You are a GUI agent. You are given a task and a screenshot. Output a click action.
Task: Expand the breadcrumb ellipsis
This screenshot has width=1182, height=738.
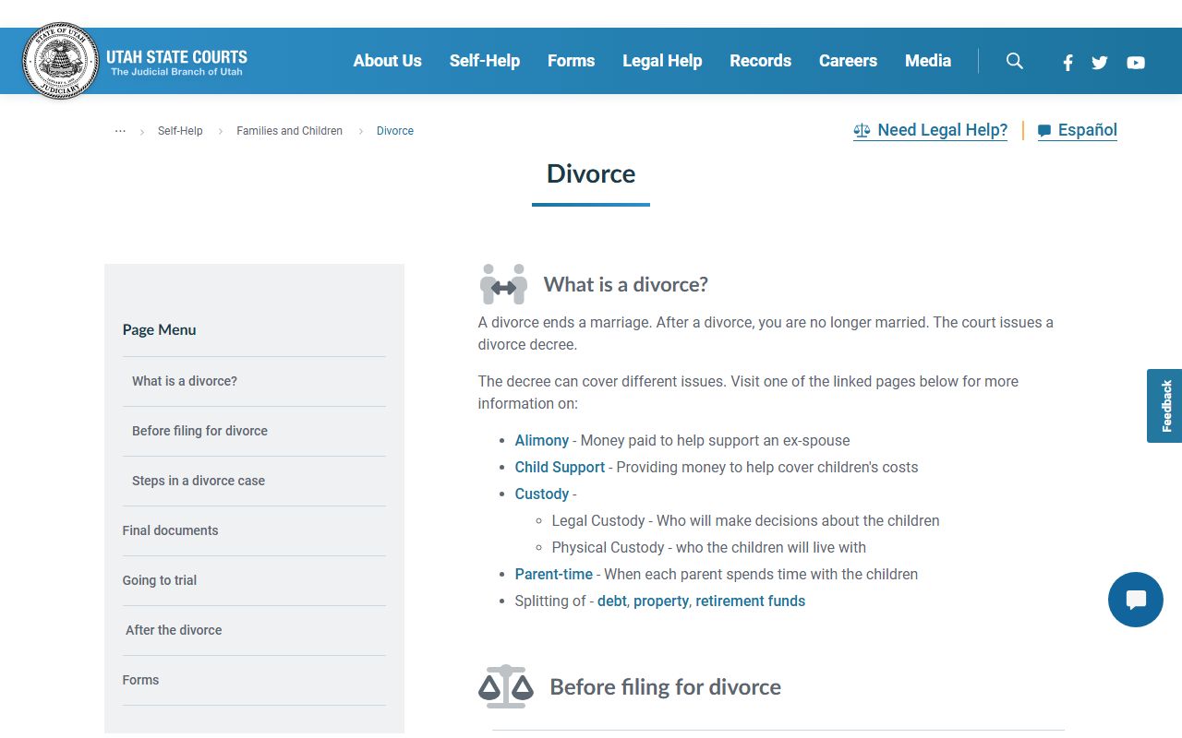pyautogui.click(x=120, y=131)
